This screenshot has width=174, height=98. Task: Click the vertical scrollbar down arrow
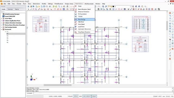pyautogui.click(x=167, y=83)
